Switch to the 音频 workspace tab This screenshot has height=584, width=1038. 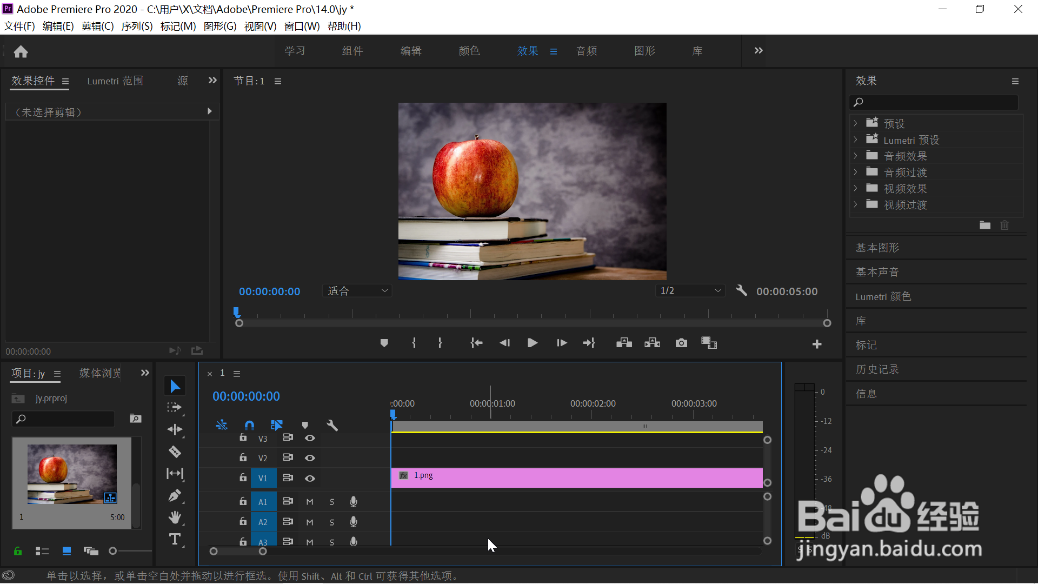(586, 51)
